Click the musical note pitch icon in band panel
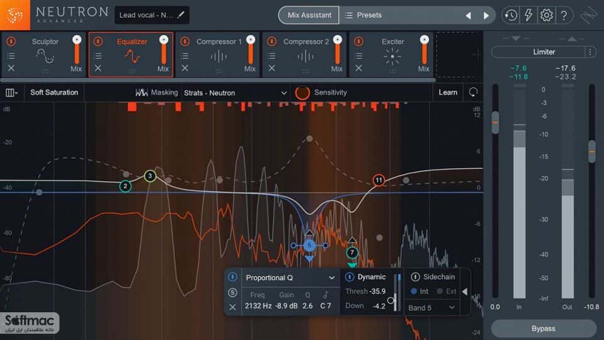This screenshot has width=604, height=340. click(326, 295)
